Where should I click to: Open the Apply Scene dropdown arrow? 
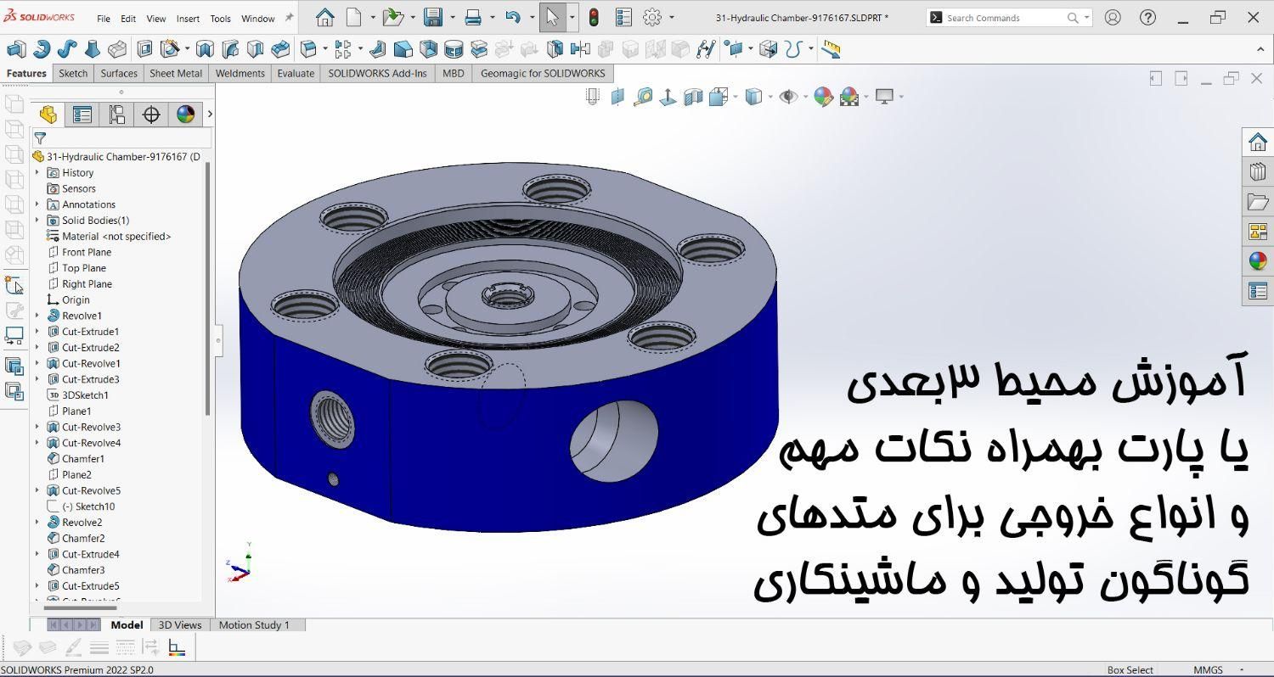pyautogui.click(x=865, y=96)
